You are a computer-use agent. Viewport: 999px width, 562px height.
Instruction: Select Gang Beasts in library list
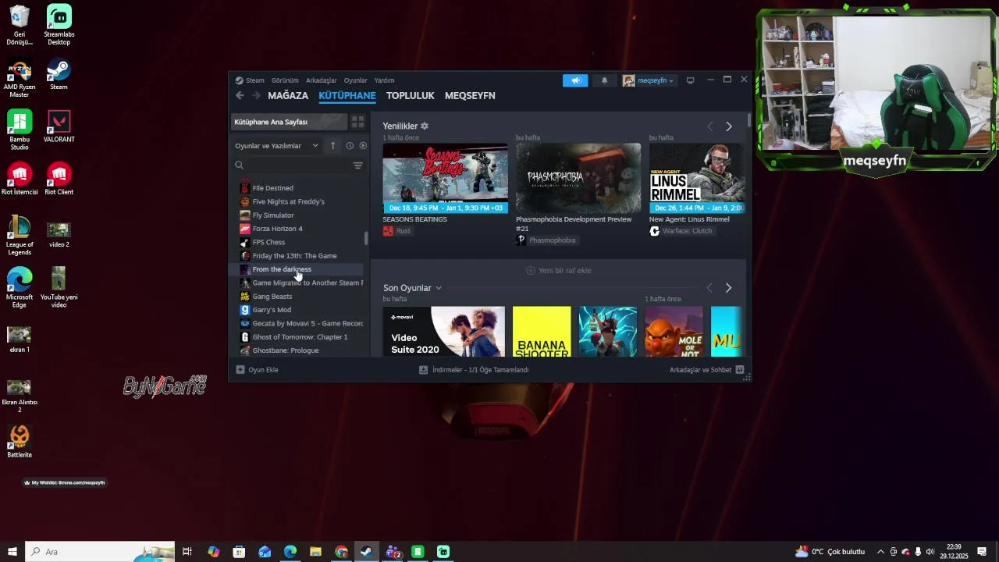[300, 297]
